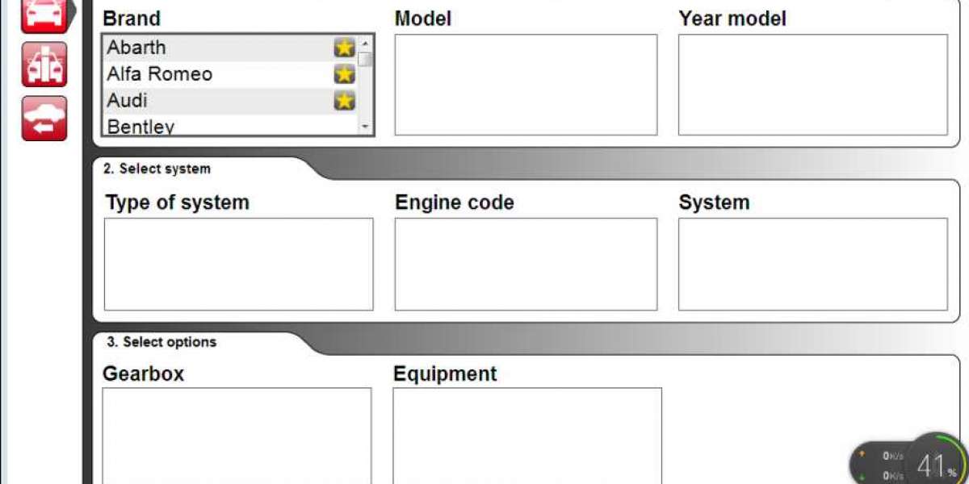This screenshot has height=484, width=969.
Task: Pick Audi in the Brand list
Action: coord(229,101)
